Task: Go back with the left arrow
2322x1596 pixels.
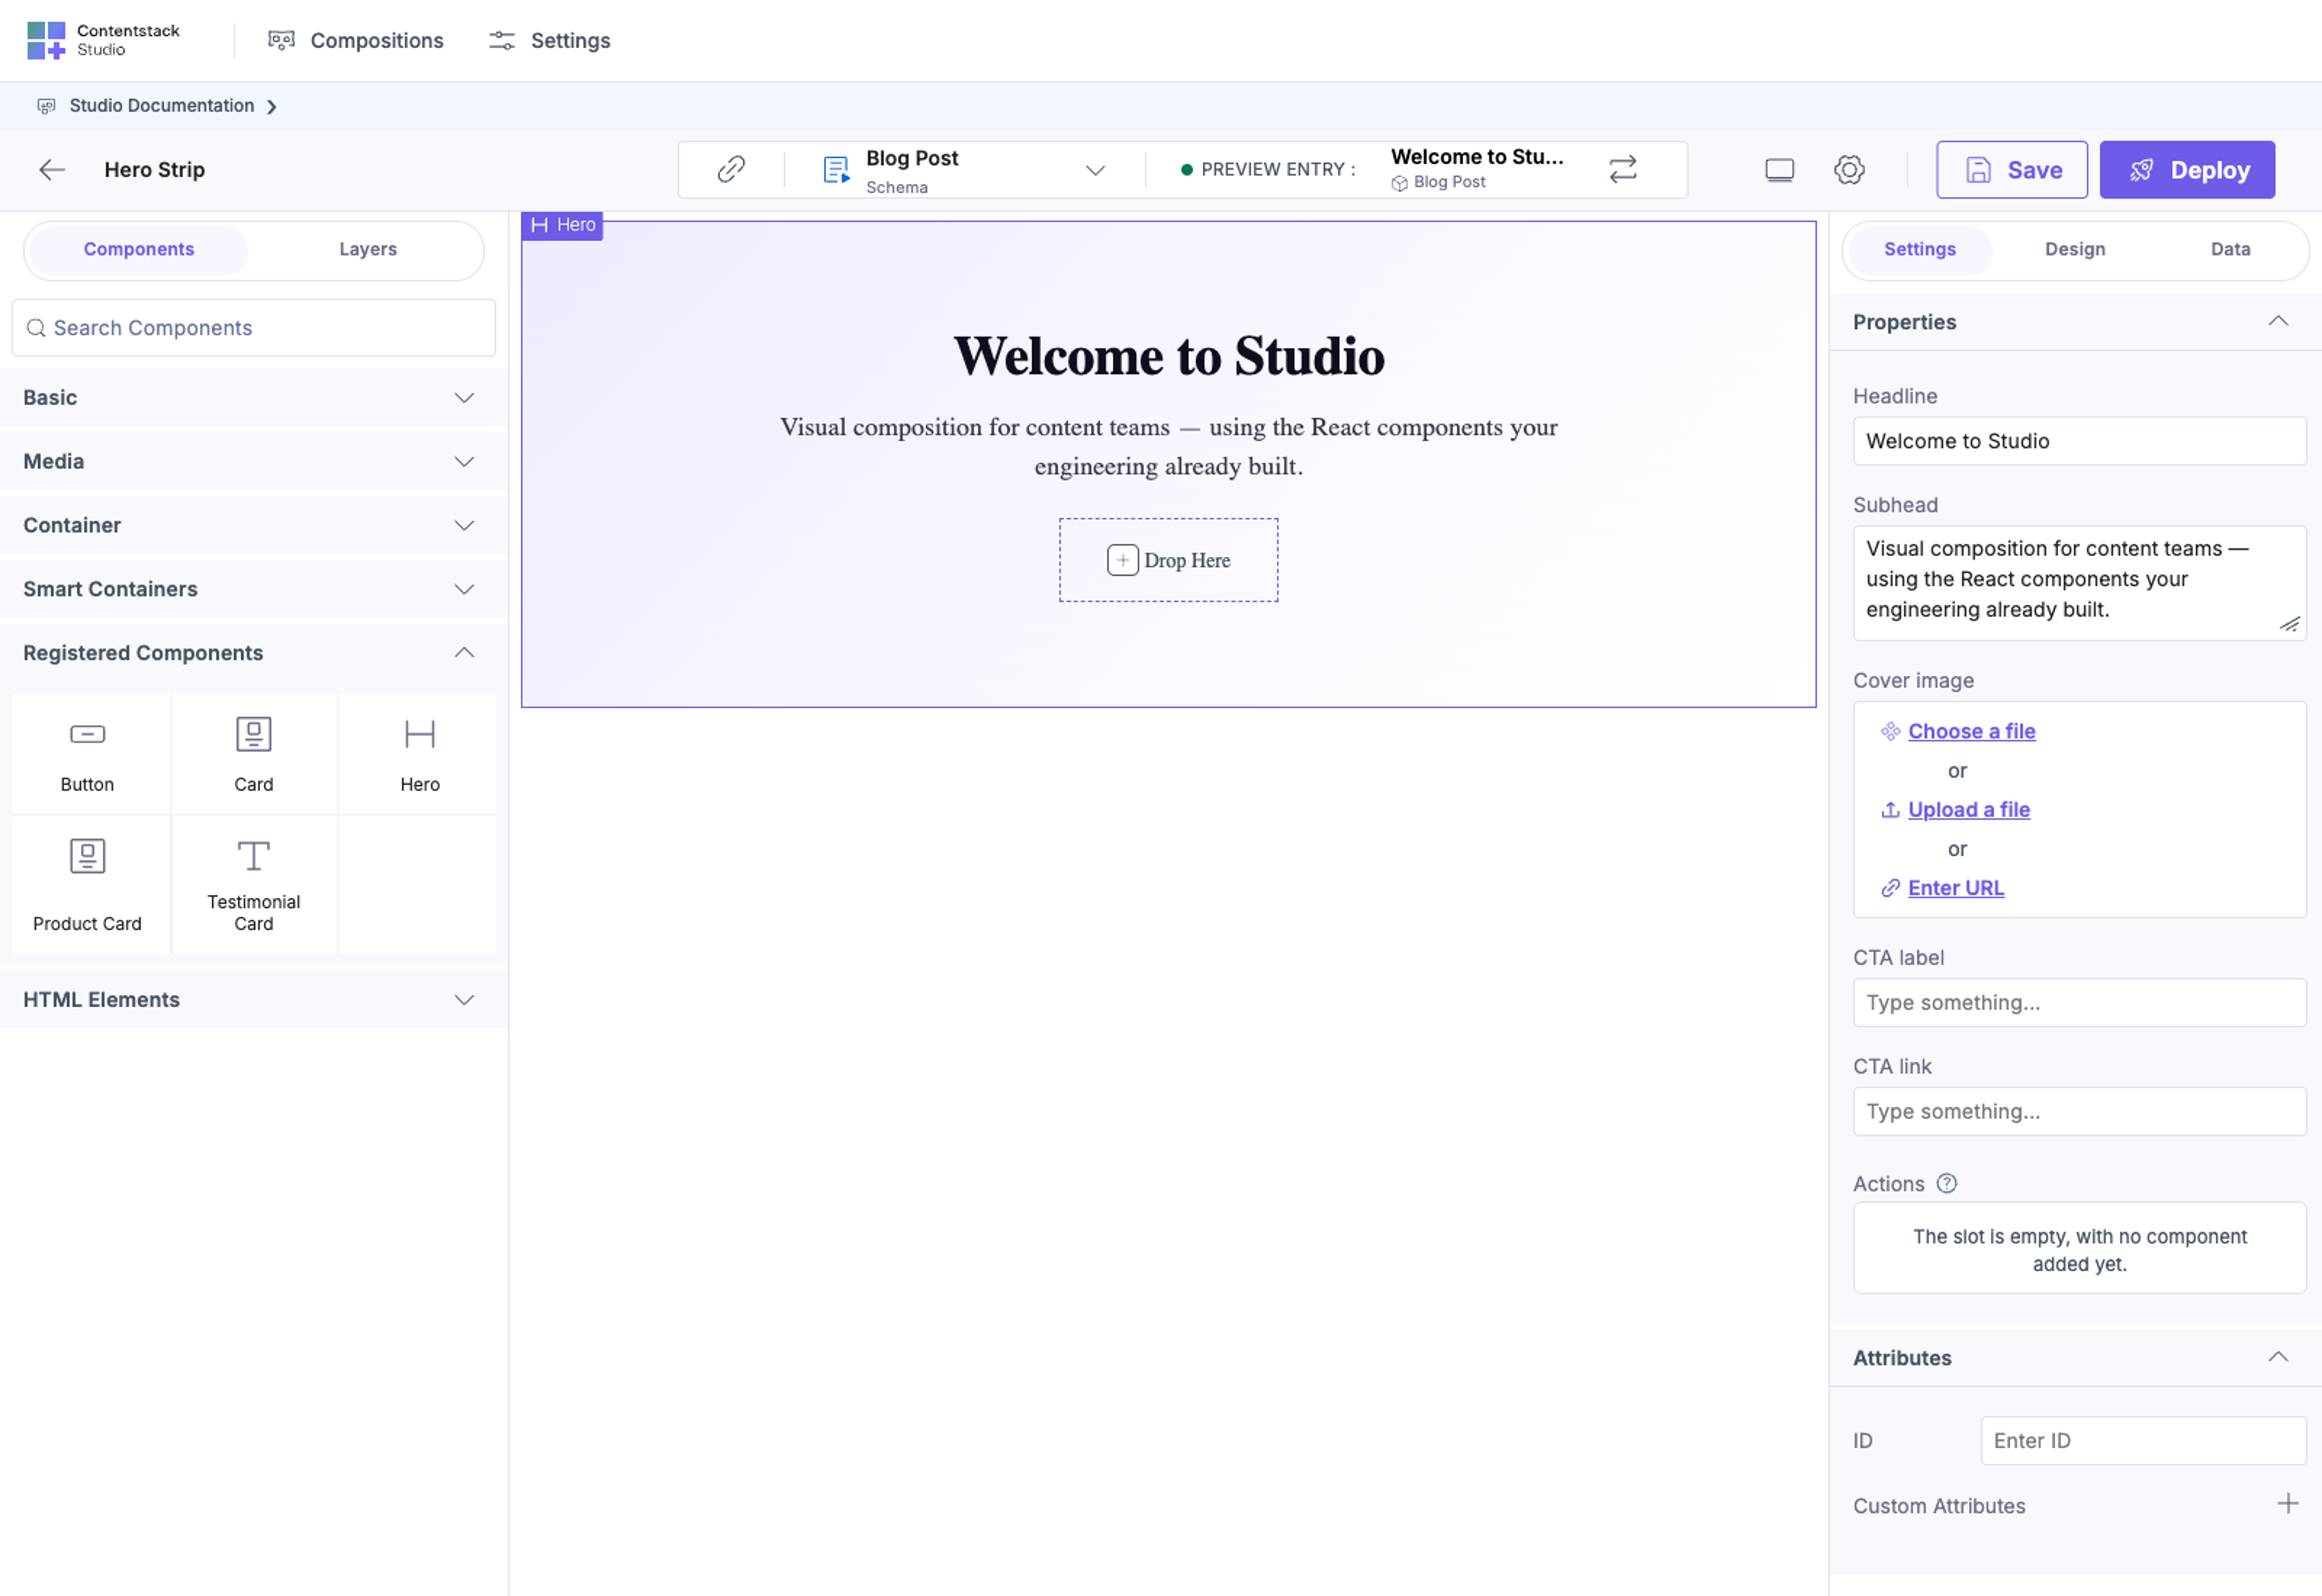Action: tap(52, 170)
